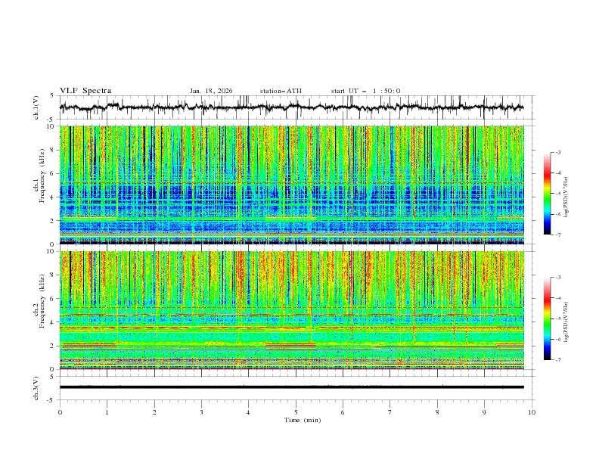599x463 pixels.
Task: Click the time axis tick label "0"
Action: click(x=60, y=412)
